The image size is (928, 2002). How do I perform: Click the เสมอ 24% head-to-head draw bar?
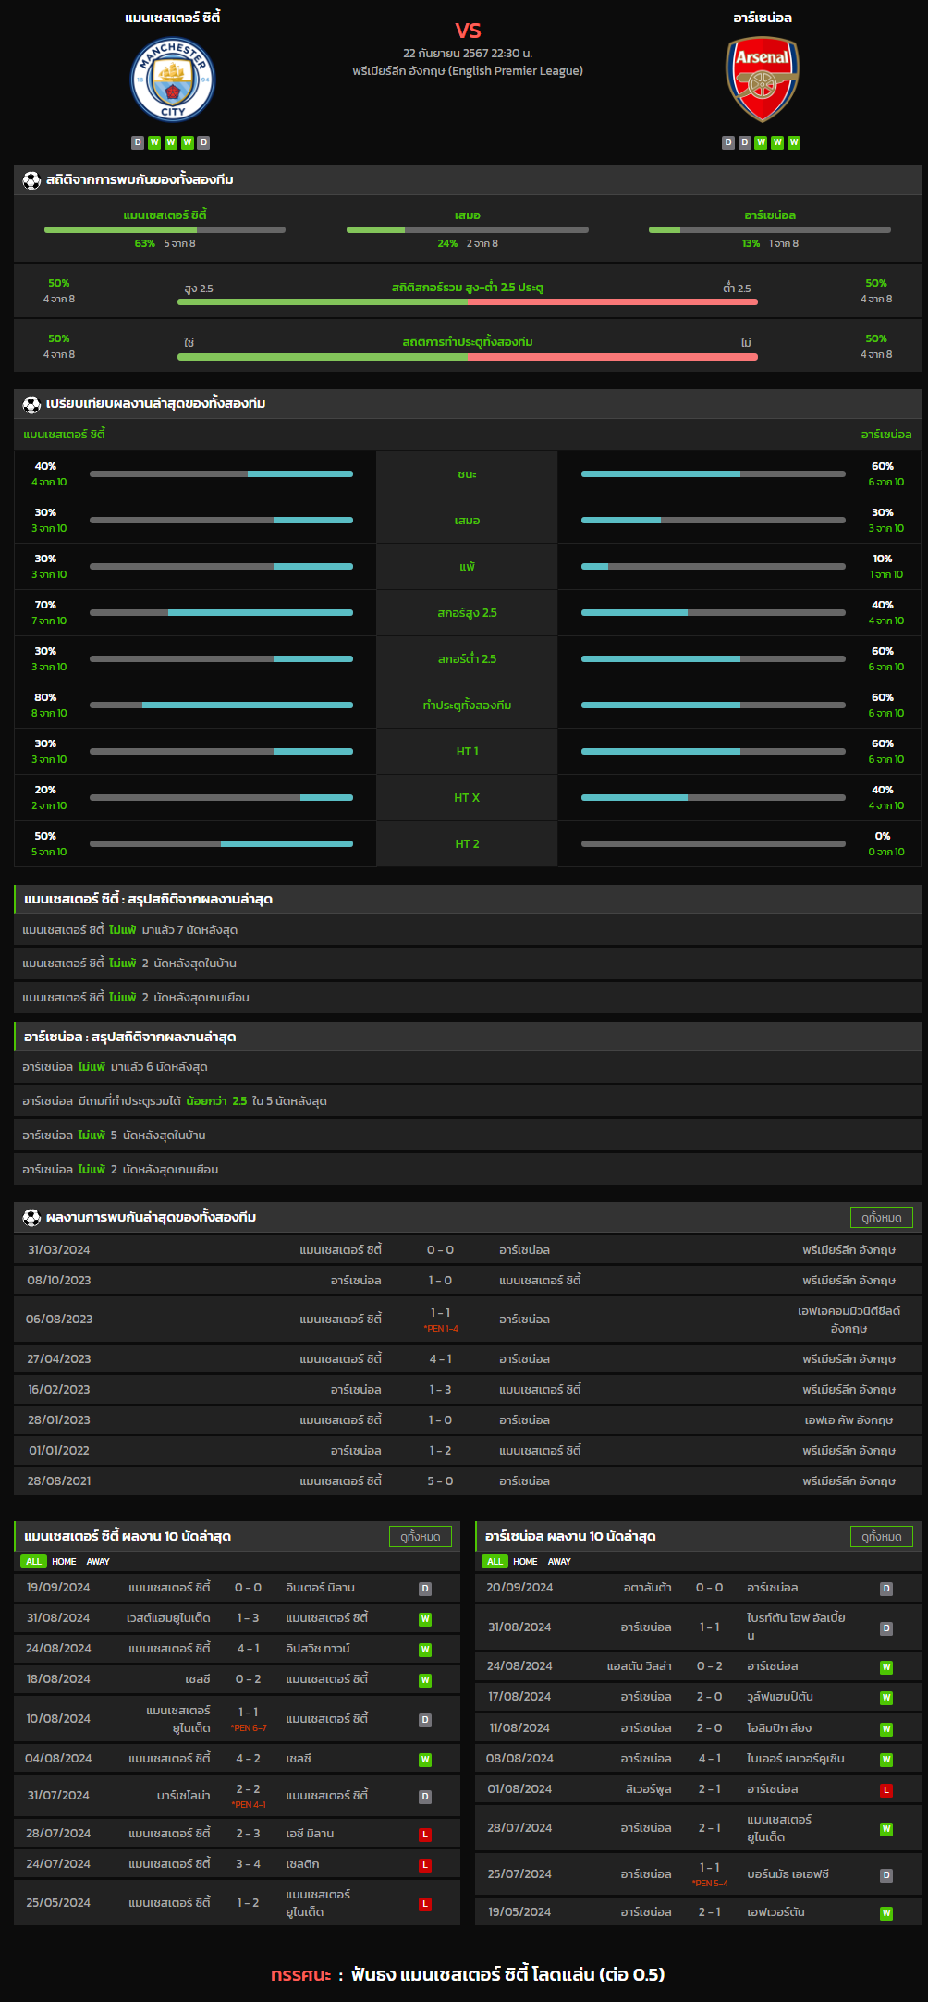467,229
